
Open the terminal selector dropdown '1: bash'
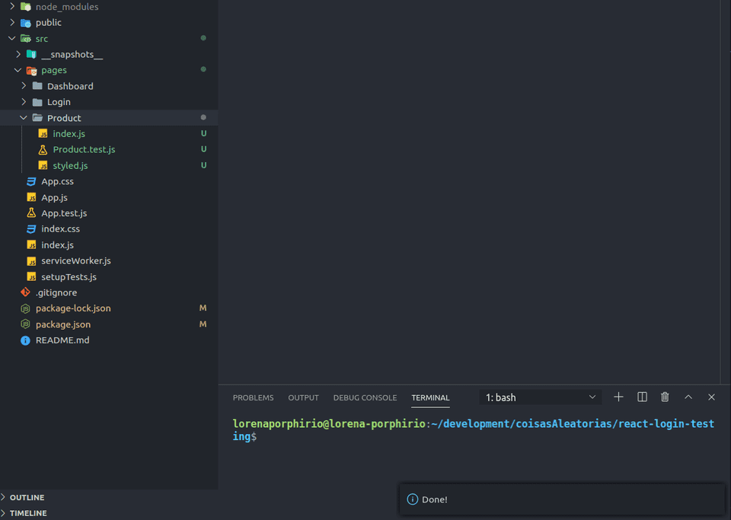tap(541, 397)
